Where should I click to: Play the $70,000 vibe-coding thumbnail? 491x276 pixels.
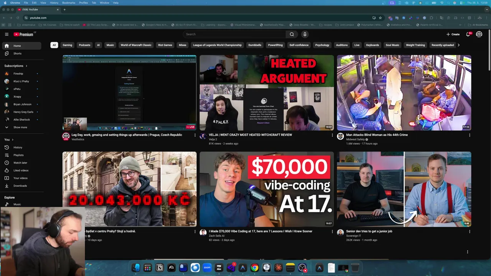267,189
